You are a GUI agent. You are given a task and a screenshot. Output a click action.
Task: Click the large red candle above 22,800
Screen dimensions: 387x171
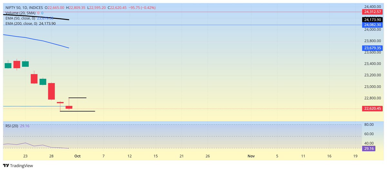coord(52,91)
